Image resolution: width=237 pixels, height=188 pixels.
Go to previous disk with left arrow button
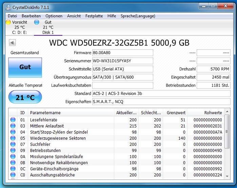click(x=12, y=43)
